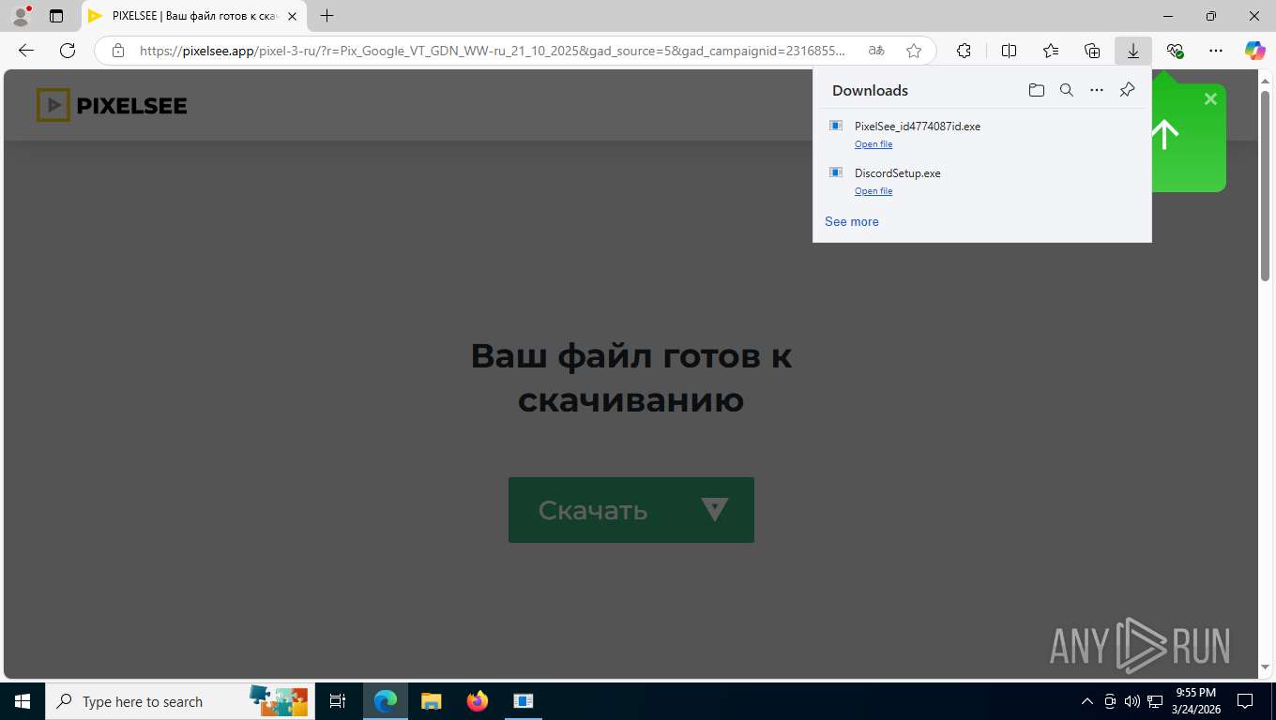Search downloads with magnifier icon

point(1067,90)
